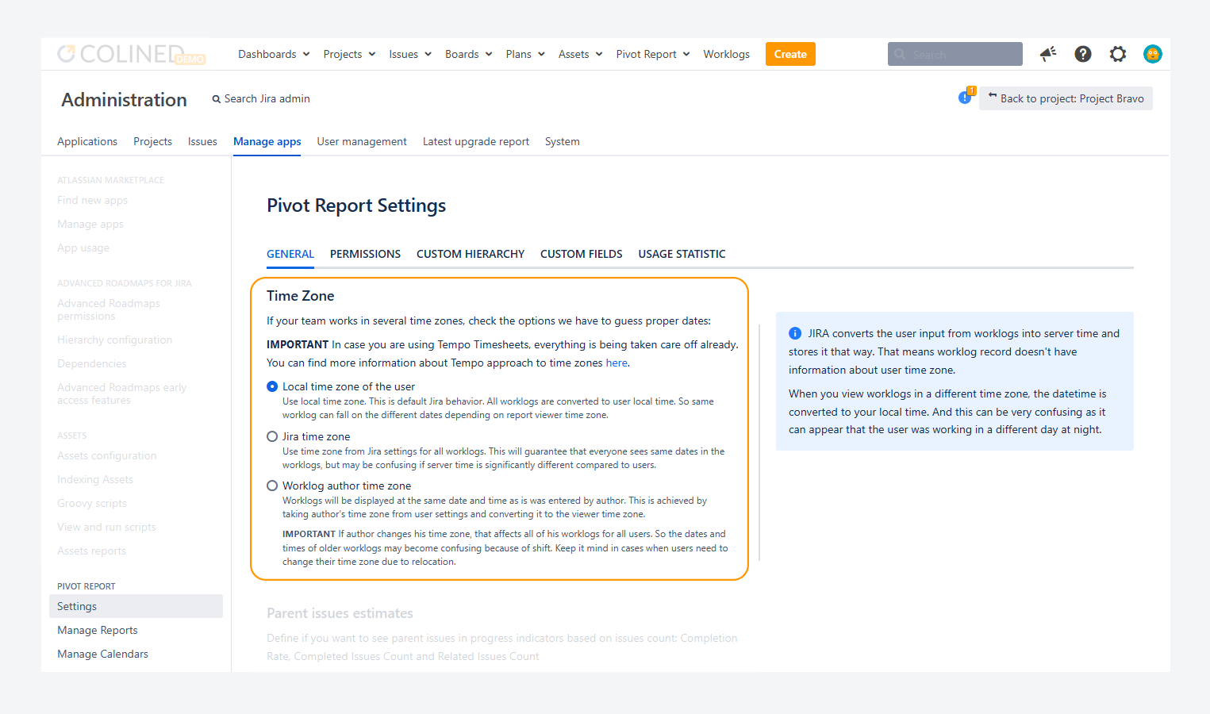Expand the Boards dropdown menu
This screenshot has width=1210, height=714.
(469, 54)
